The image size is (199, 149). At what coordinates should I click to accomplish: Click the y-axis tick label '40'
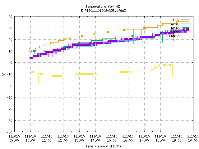pos(10,16)
